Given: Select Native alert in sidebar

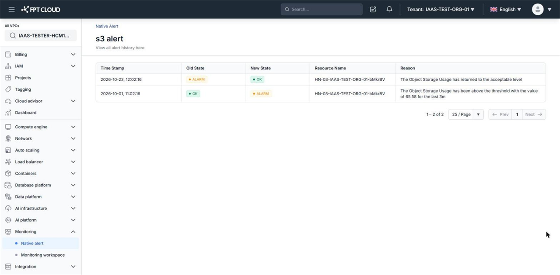Looking at the screenshot, I should (x=40, y=244).
